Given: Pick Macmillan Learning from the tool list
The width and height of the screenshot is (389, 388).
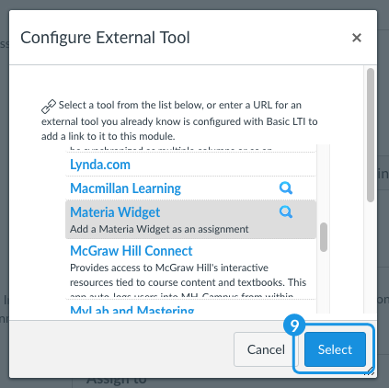Looking at the screenshot, I should point(125,188).
